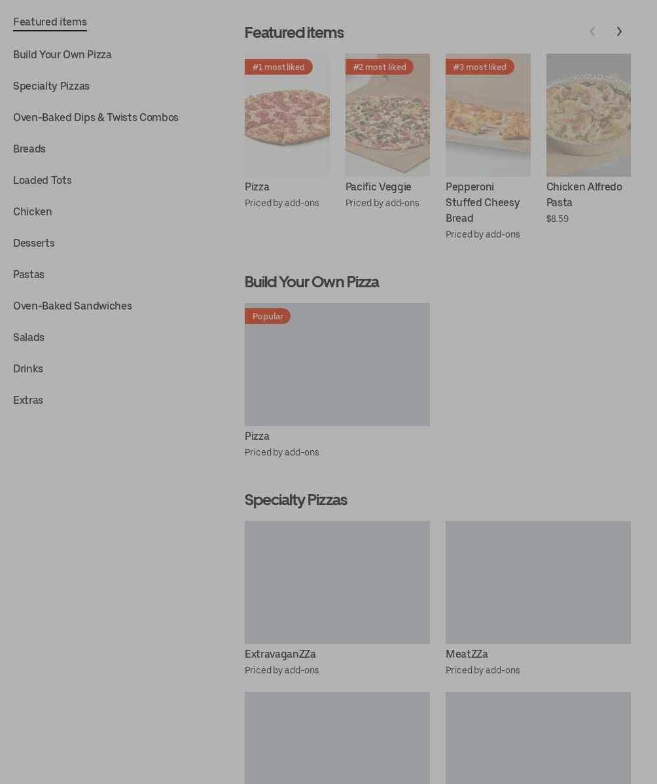Click Pepperoni Stuffed Cheesy Bread item name

tap(482, 202)
